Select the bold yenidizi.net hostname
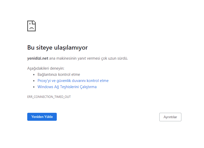Screen dimensions: 204x148 38,58
